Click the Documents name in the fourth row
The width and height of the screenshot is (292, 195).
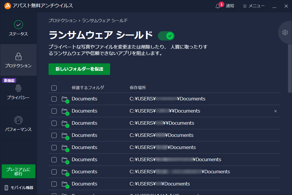(x=84, y=135)
